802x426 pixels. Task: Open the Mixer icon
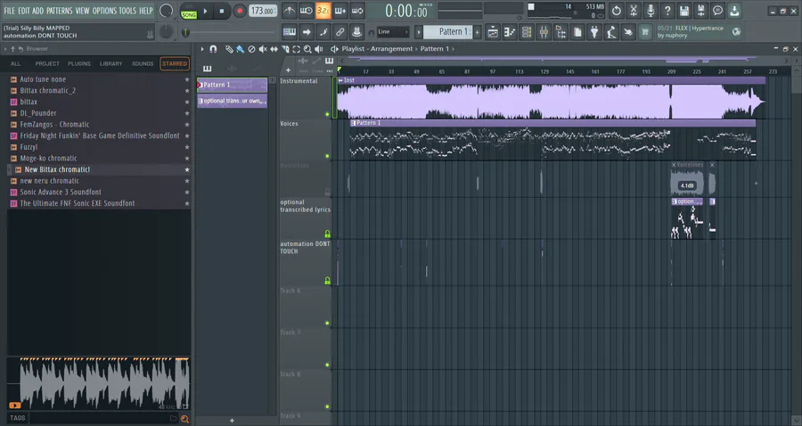tap(544, 32)
